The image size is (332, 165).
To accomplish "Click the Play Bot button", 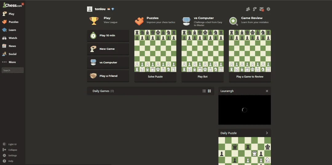I will coord(202,77).
